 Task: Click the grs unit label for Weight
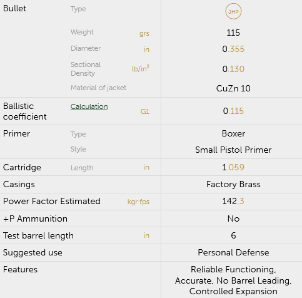144,33
